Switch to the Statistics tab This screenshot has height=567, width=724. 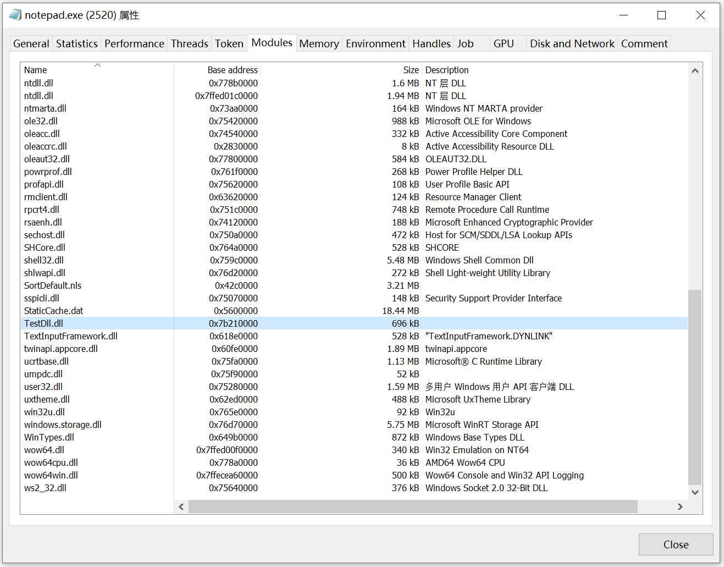pos(76,43)
